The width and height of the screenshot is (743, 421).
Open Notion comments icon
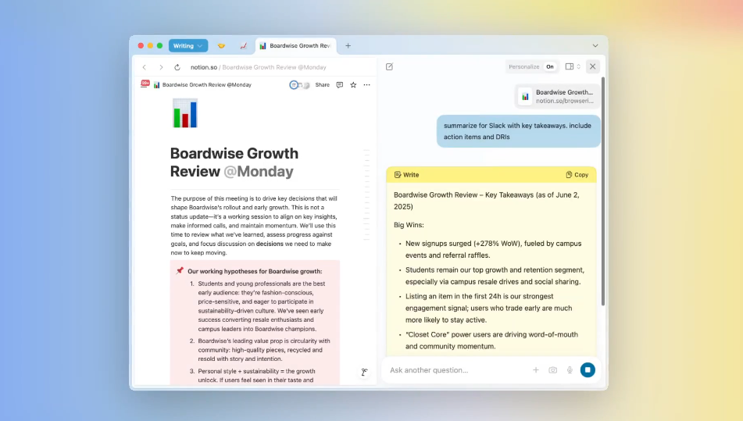(339, 84)
